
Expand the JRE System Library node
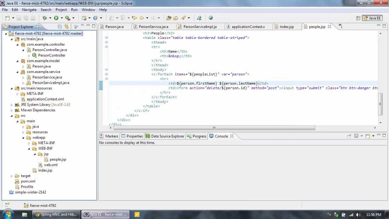tap(12, 105)
